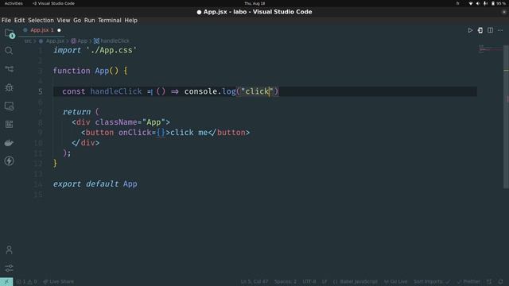The height and width of the screenshot is (286, 509).
Task: Click Prettier in the status bar
Action: point(468,282)
